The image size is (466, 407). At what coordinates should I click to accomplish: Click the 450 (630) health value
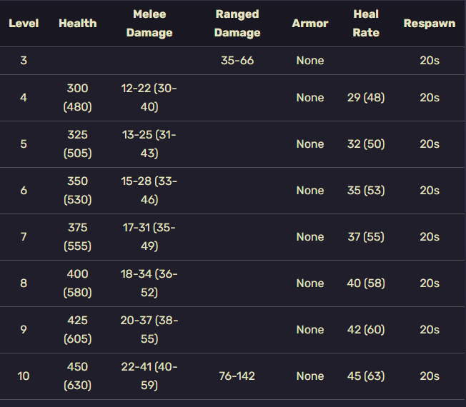pos(78,376)
